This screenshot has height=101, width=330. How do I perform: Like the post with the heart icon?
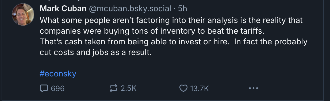[183, 88]
